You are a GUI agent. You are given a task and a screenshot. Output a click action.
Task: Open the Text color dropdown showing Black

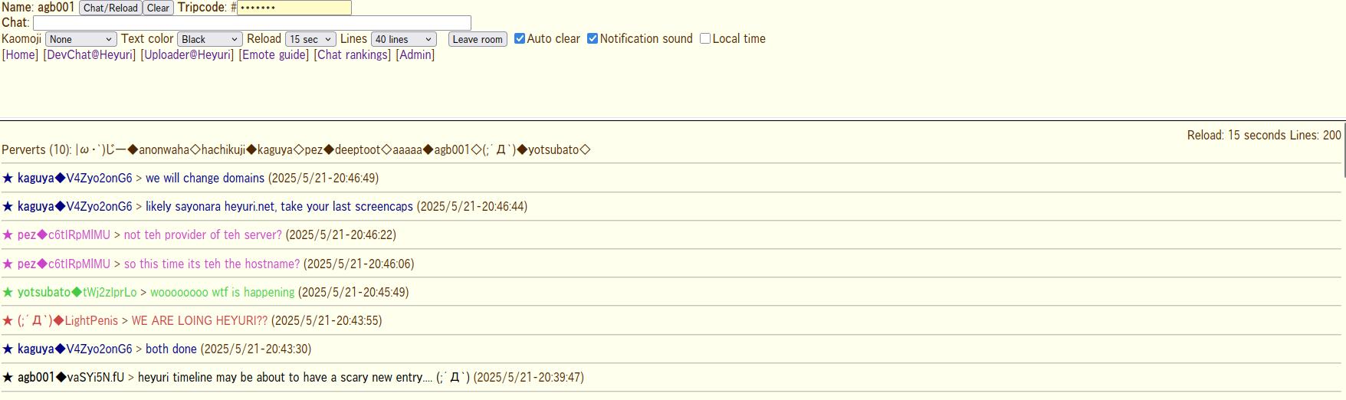coord(210,39)
